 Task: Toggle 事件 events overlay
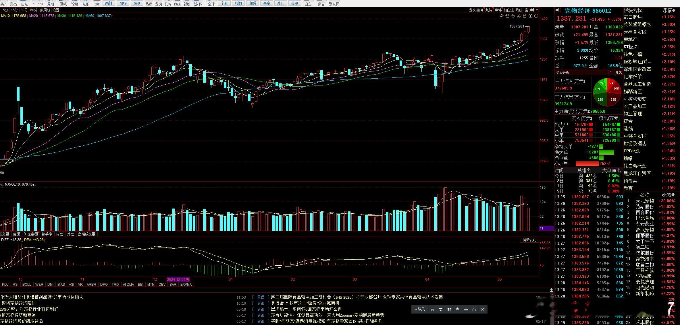pyautogui.click(x=498, y=10)
